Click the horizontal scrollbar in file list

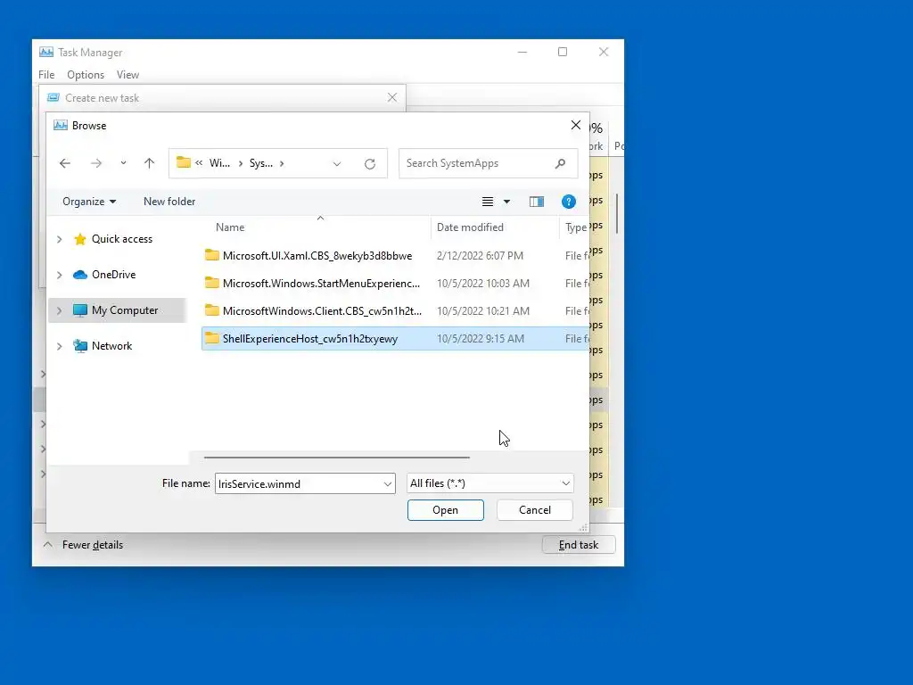(x=336, y=458)
